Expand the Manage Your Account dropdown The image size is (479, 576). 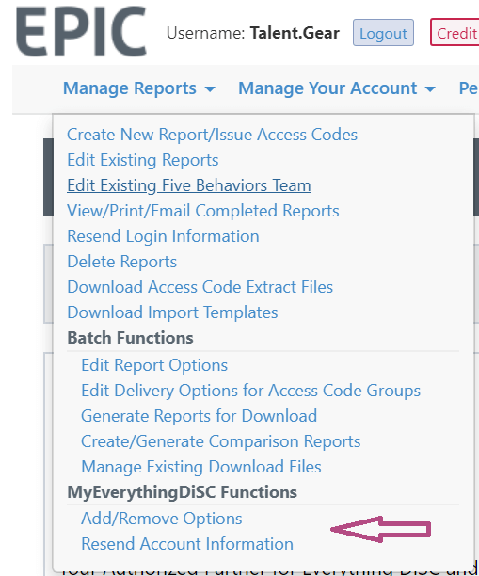[x=337, y=88]
